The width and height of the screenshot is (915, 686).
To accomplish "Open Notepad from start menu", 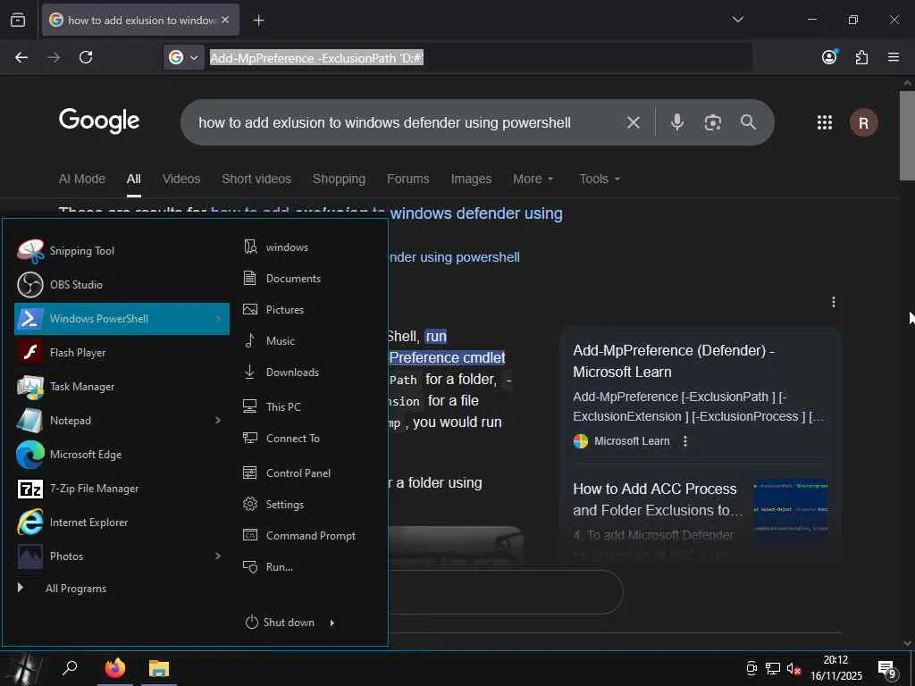I will (x=122, y=420).
